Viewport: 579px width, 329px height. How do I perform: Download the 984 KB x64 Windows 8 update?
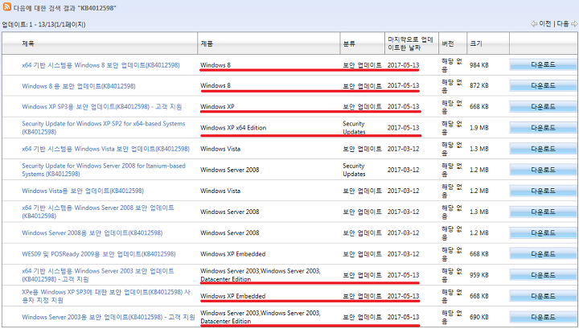click(x=543, y=64)
